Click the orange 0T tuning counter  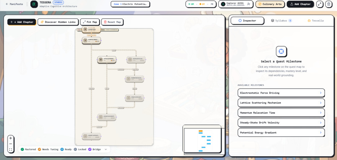pos(202,4)
